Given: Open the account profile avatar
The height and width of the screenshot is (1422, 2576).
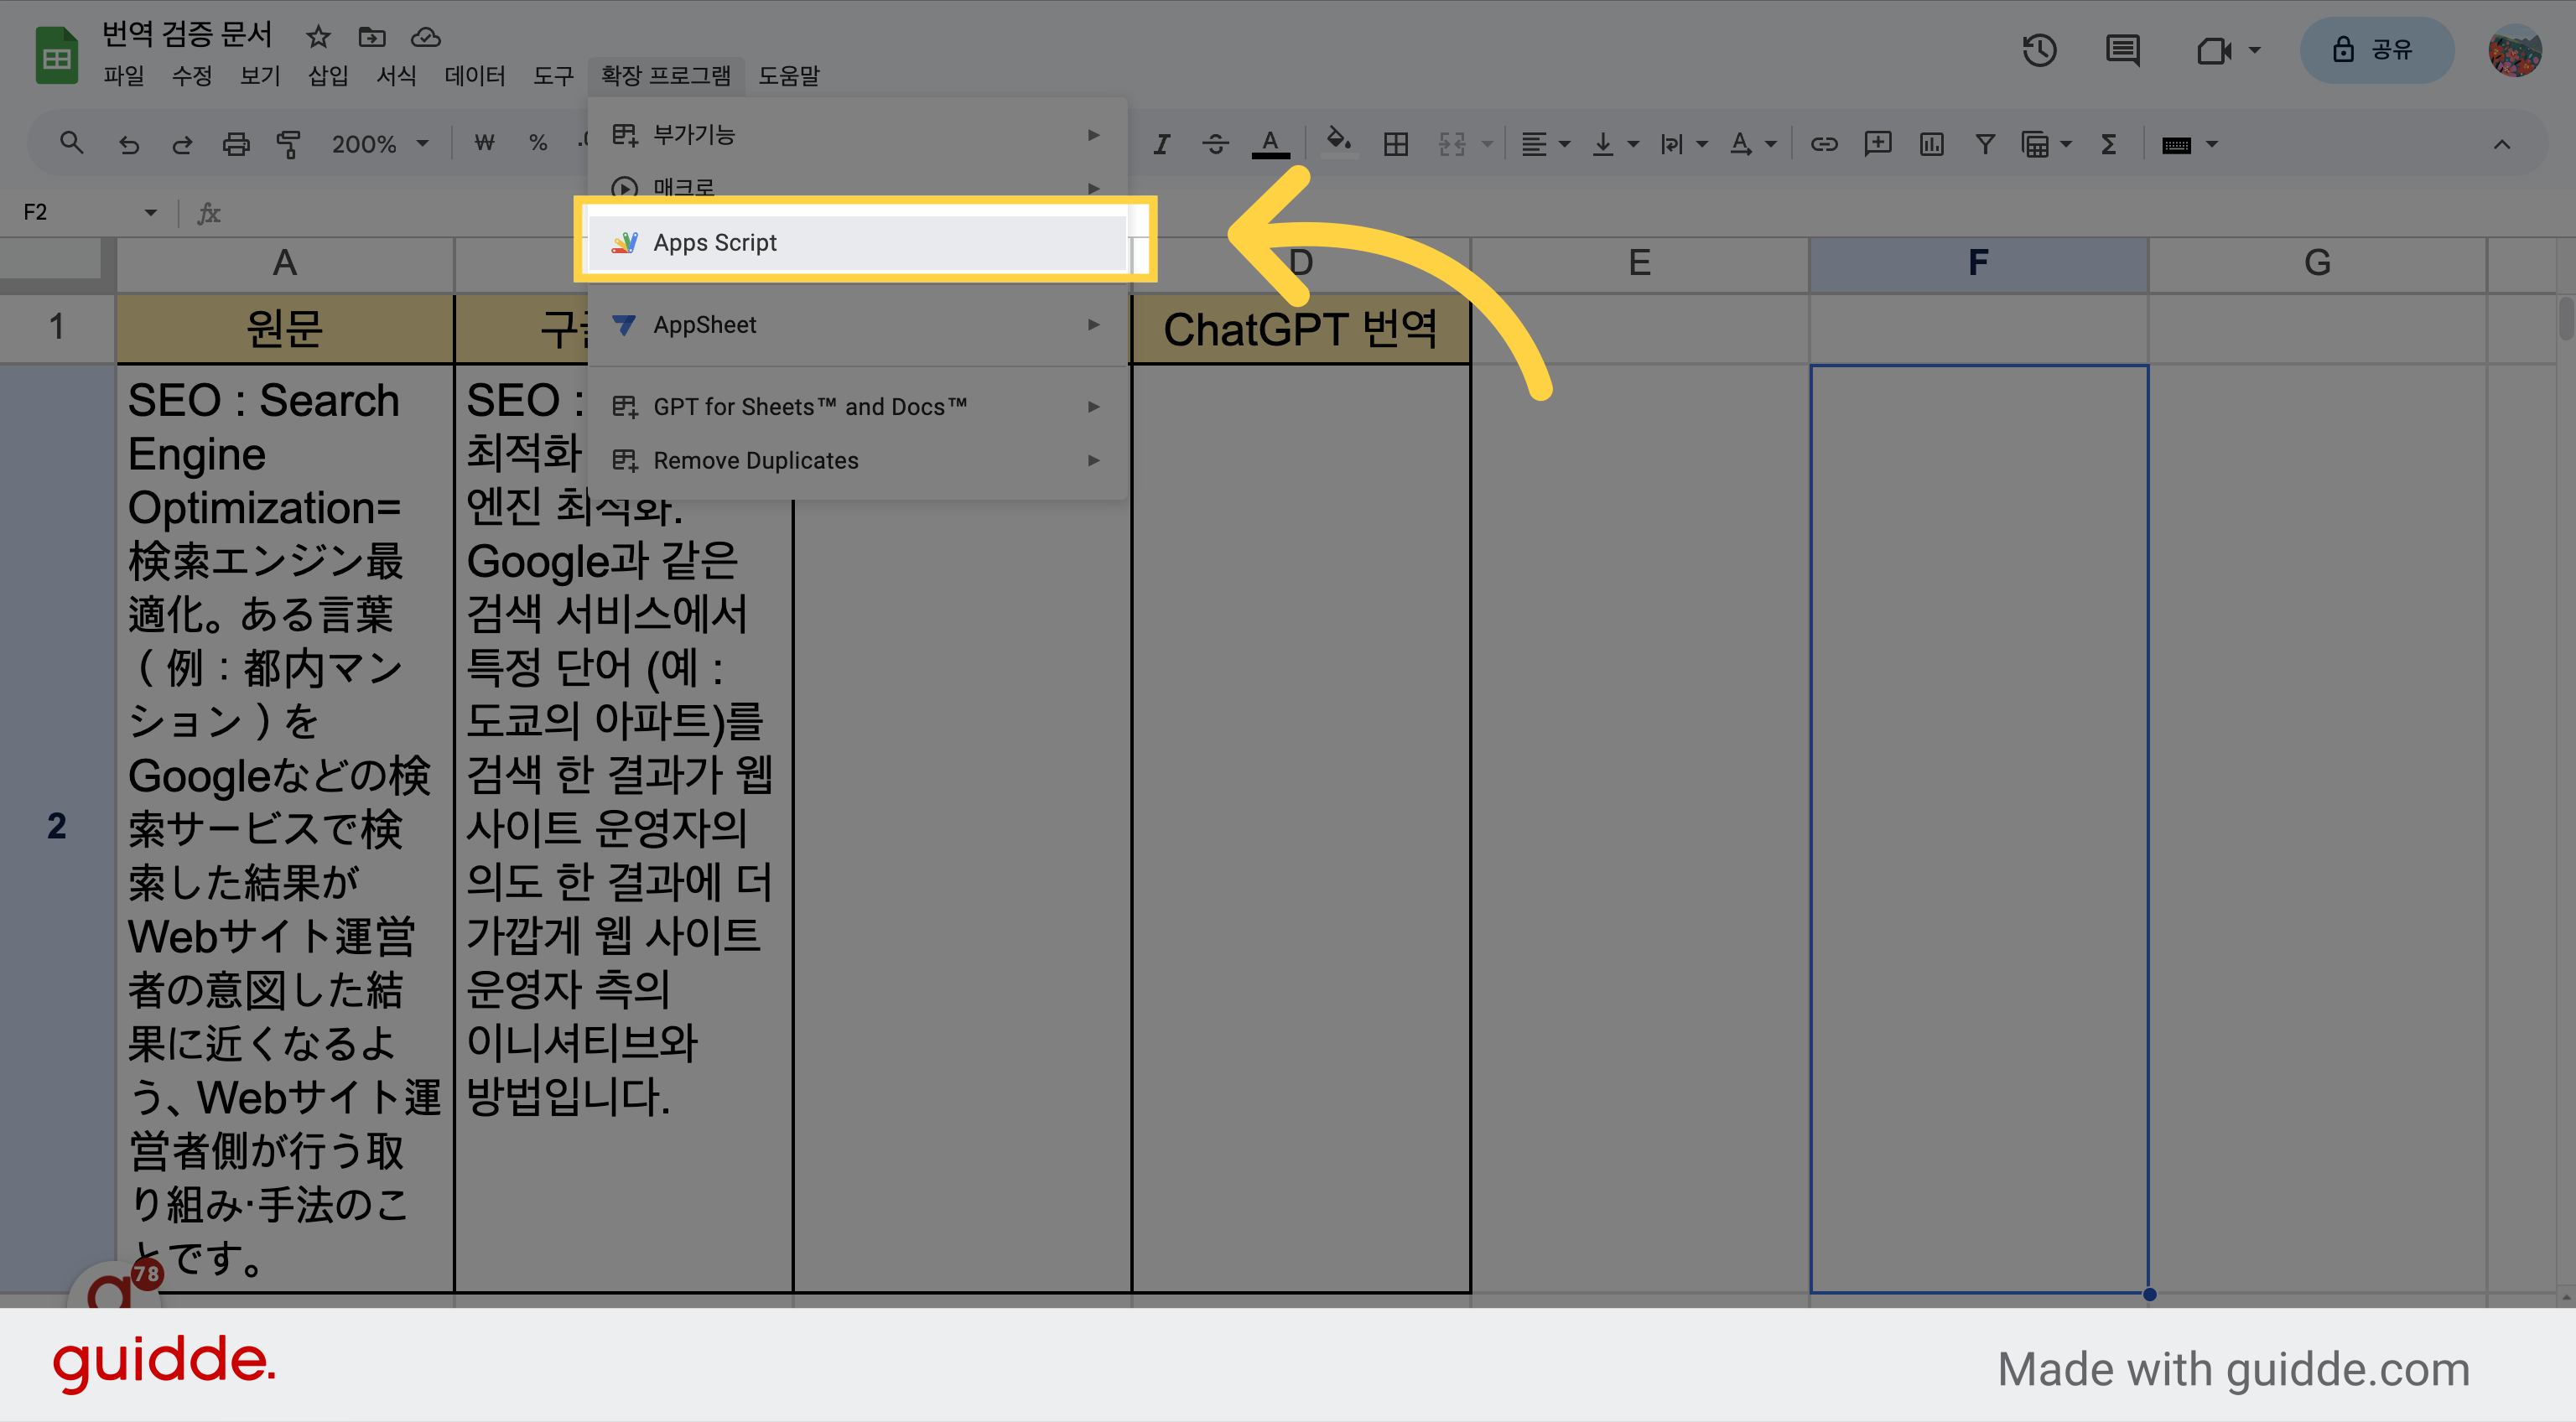Looking at the screenshot, I should coord(2514,50).
